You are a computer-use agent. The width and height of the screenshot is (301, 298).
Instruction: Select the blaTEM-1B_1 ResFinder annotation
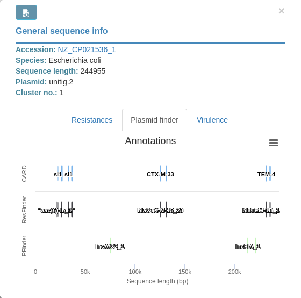tap(261, 210)
